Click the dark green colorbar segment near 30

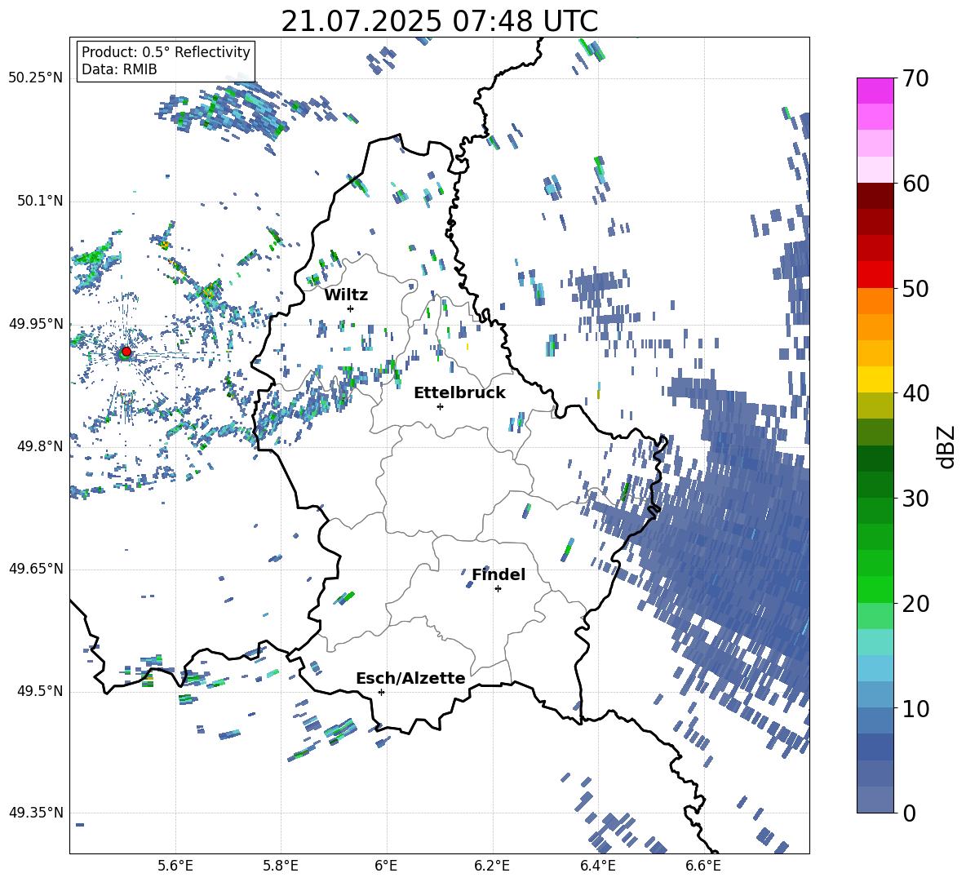click(875, 485)
